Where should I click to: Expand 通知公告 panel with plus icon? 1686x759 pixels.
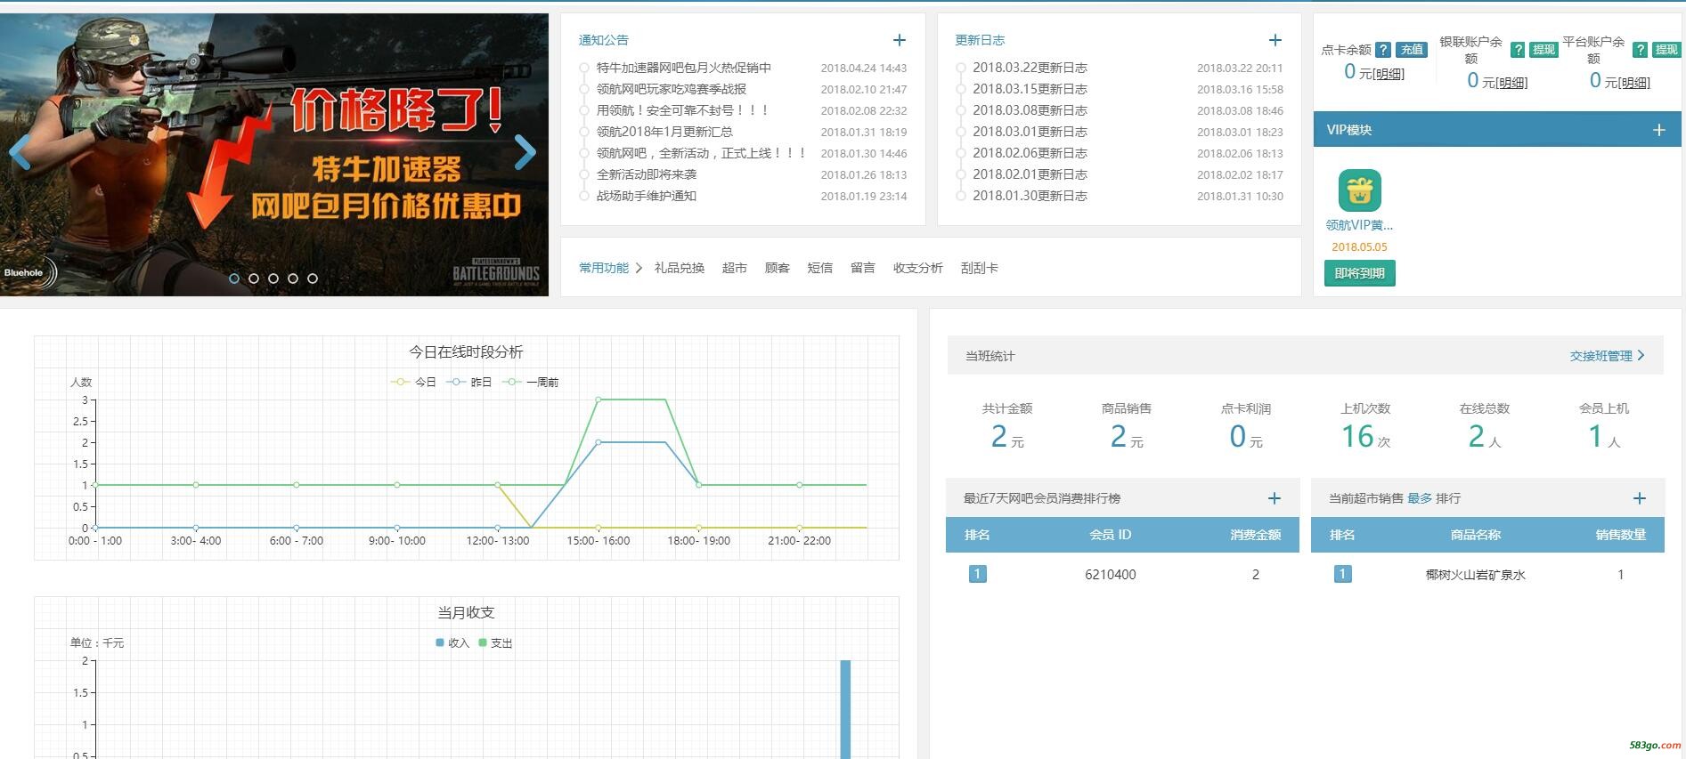(900, 40)
